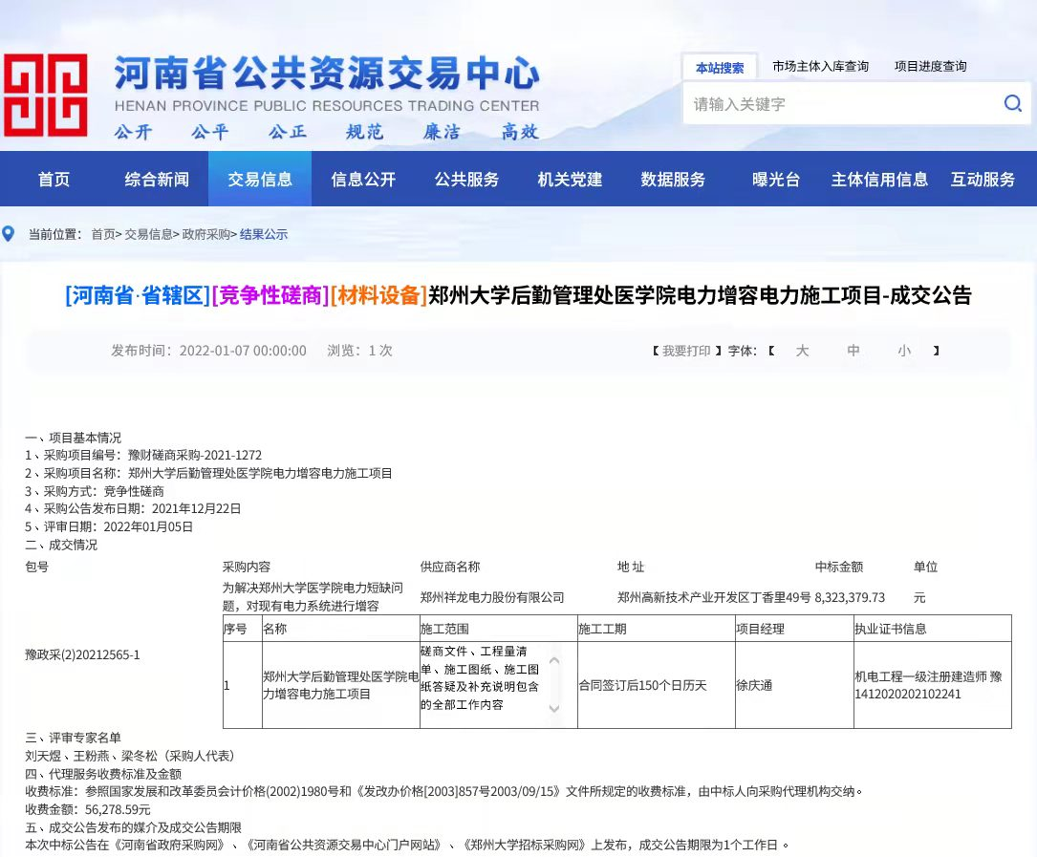Open 市场主体入库查询 tab
The image size is (1037, 857).
coord(820,66)
